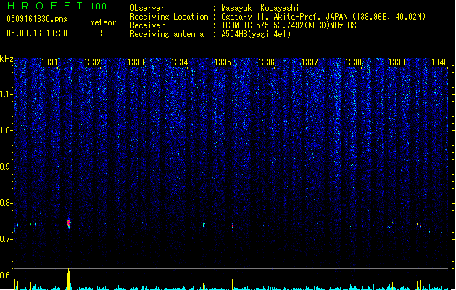Click the 1337 time marker

coord(310,62)
